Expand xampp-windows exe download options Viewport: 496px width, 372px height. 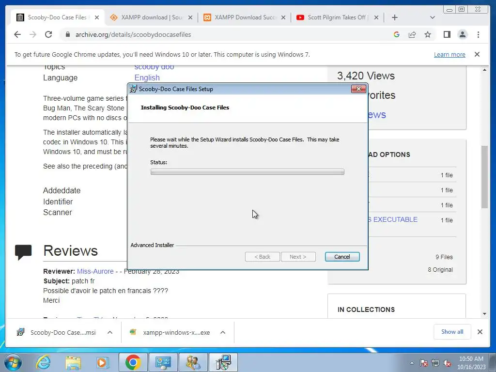223,332
